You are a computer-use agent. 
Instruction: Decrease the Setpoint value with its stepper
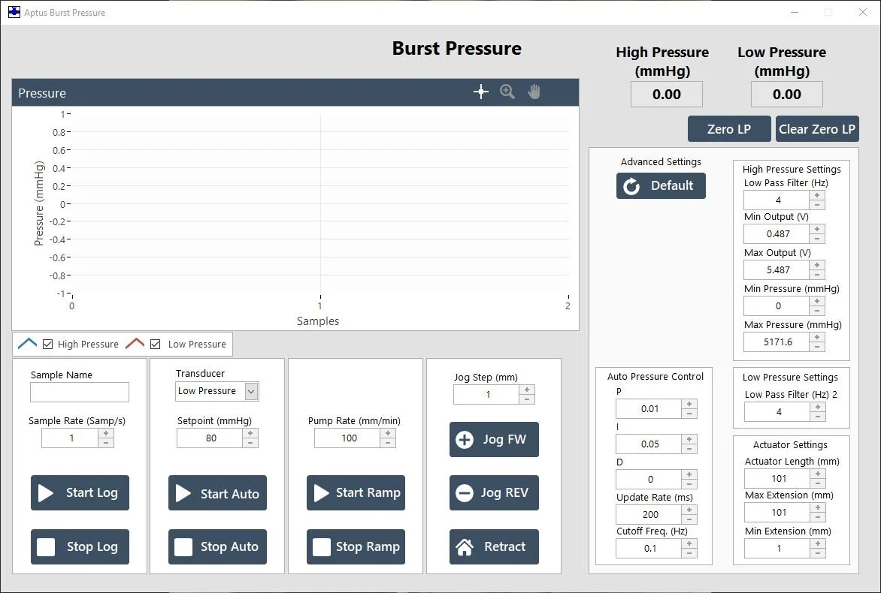tap(249, 441)
